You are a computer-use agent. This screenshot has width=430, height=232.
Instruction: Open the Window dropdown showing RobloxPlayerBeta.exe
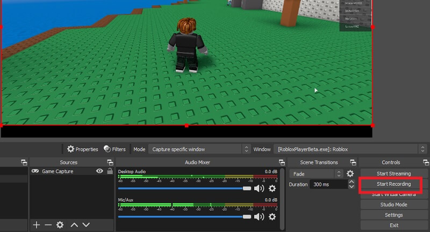tap(350, 149)
